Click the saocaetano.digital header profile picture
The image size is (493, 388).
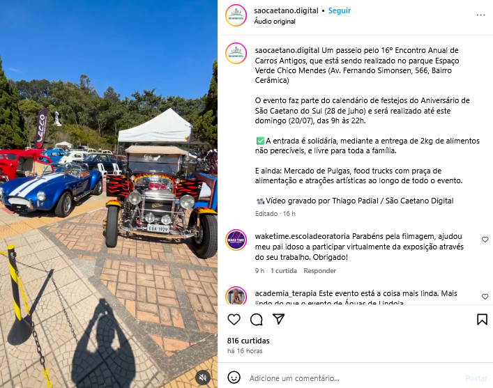236,15
